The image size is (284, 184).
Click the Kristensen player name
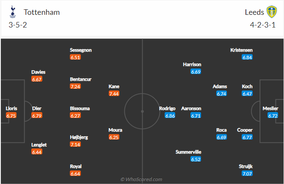pos(241,50)
